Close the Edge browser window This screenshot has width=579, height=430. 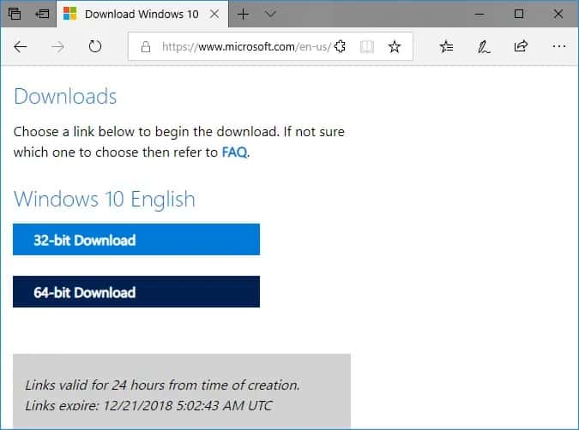(558, 14)
